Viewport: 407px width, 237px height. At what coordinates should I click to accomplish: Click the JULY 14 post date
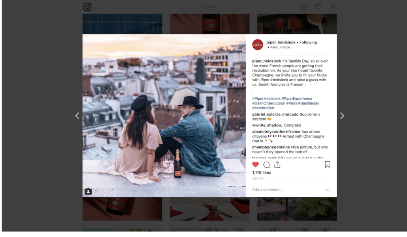click(x=258, y=179)
